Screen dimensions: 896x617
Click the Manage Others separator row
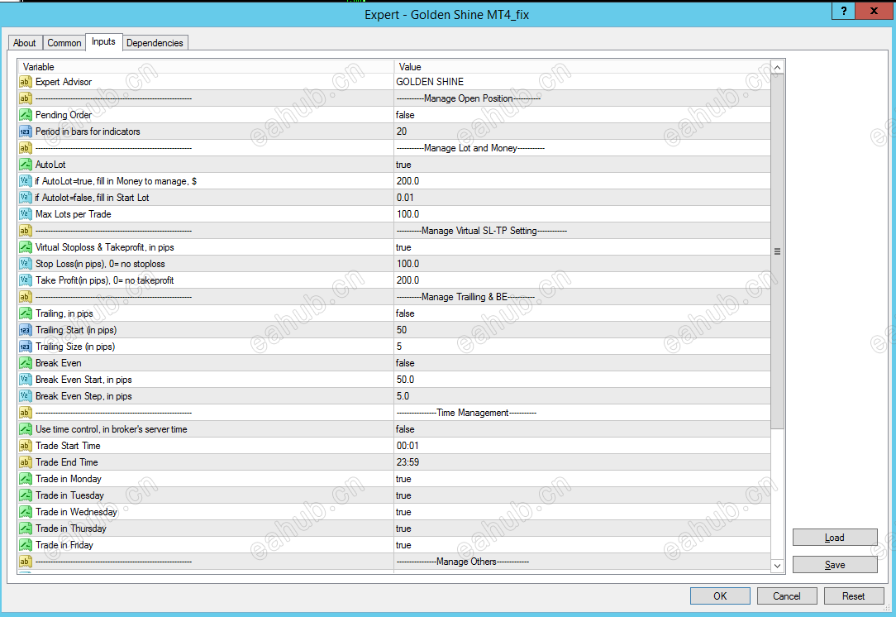coord(394,562)
